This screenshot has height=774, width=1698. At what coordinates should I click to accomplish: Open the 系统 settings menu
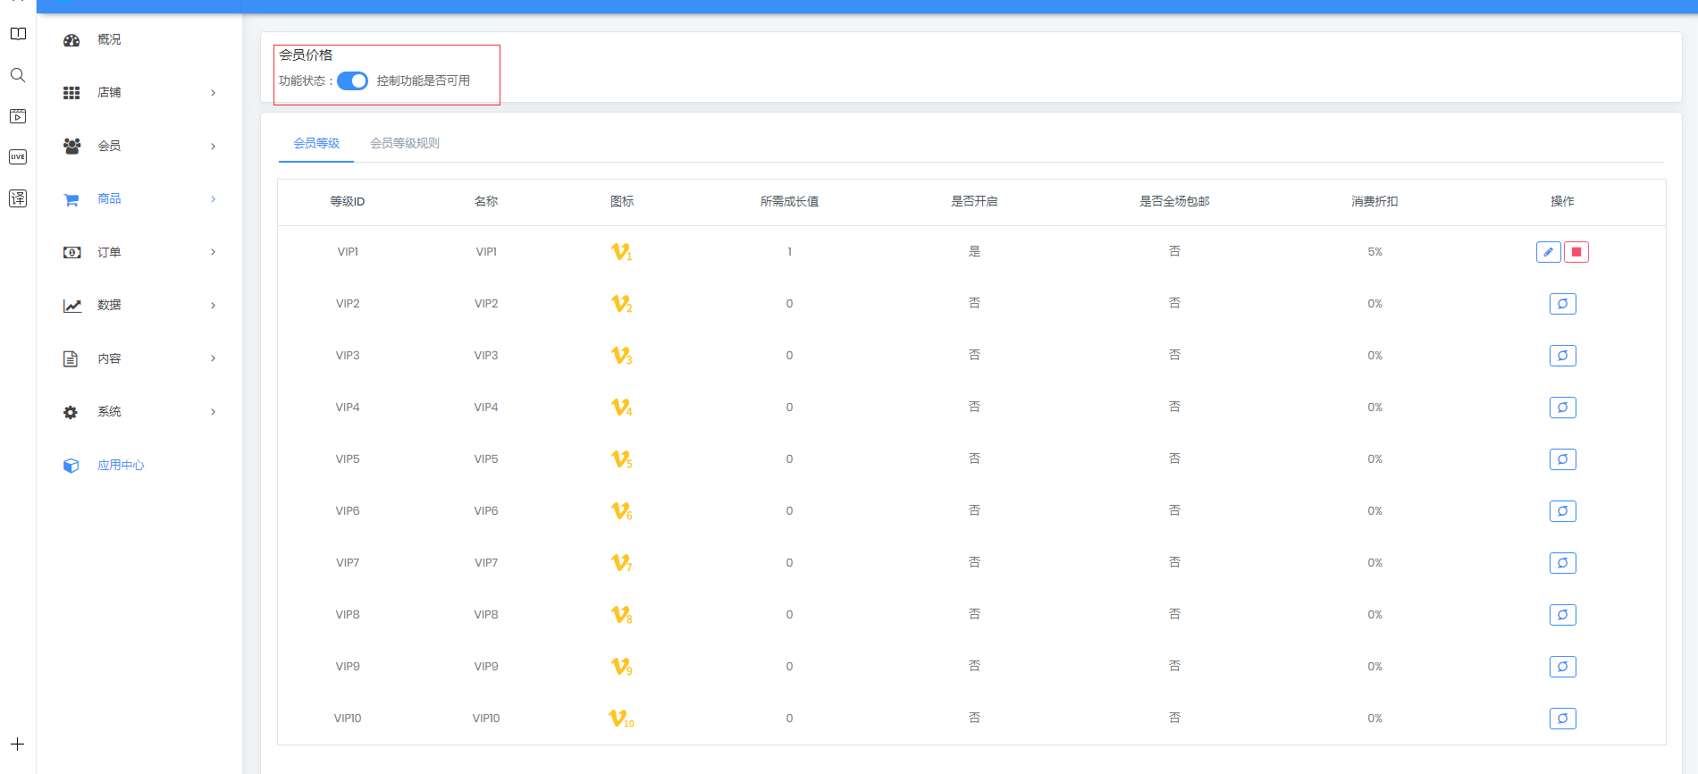point(108,412)
